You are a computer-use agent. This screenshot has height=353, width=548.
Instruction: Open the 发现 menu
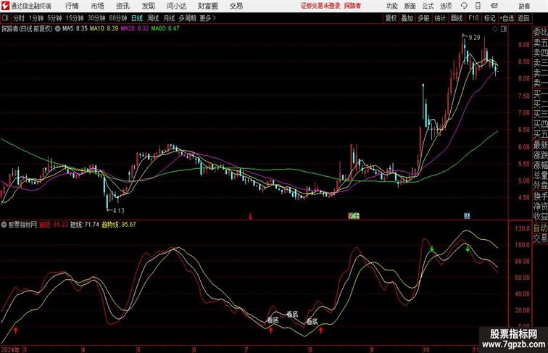148,6
